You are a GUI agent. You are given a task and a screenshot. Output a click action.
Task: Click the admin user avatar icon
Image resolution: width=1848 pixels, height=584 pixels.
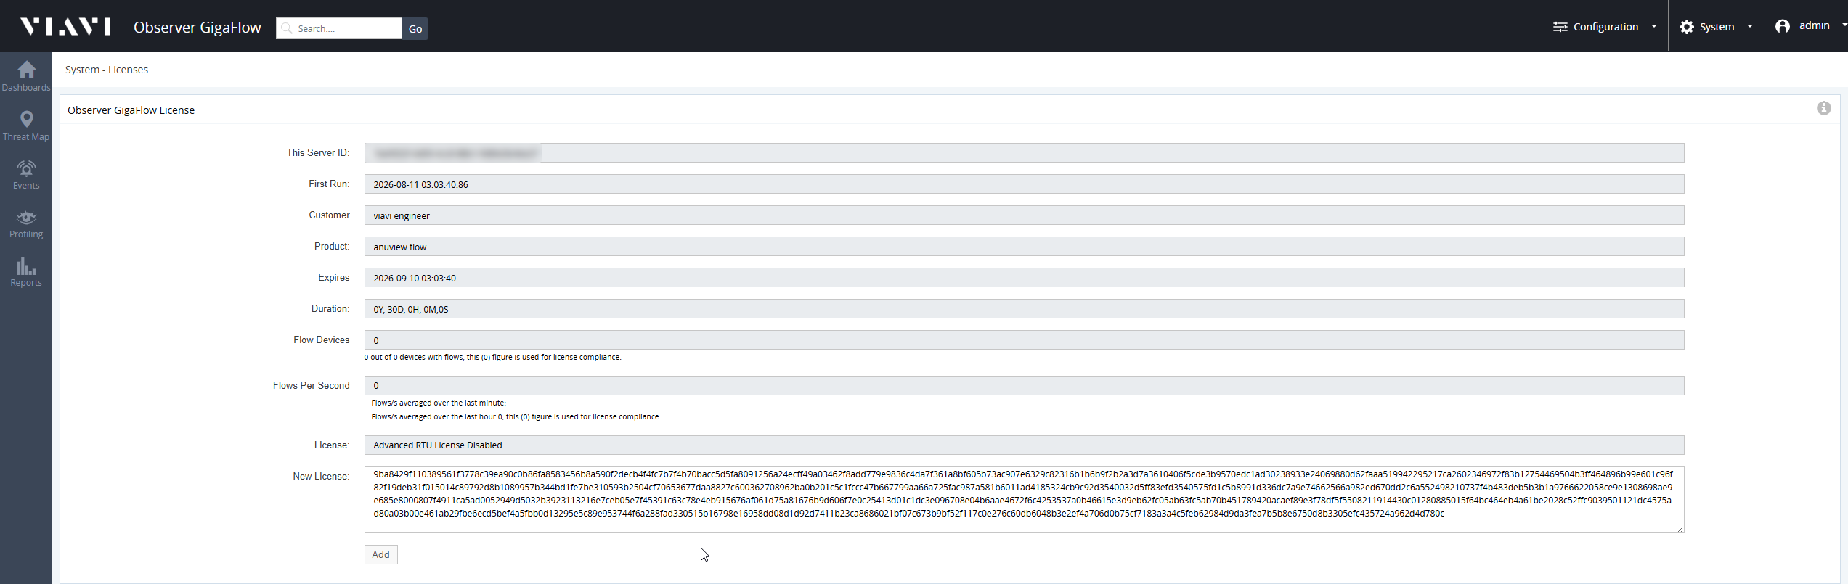[1782, 27]
